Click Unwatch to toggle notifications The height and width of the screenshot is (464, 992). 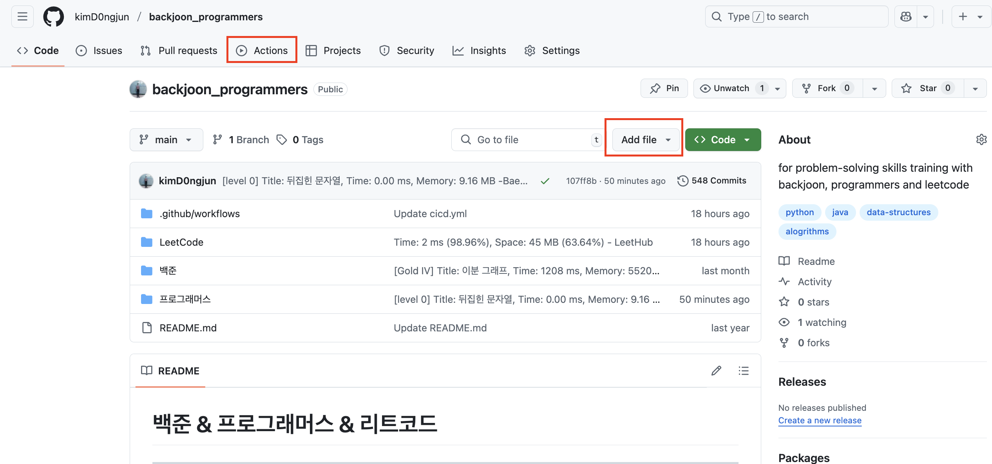(x=731, y=88)
